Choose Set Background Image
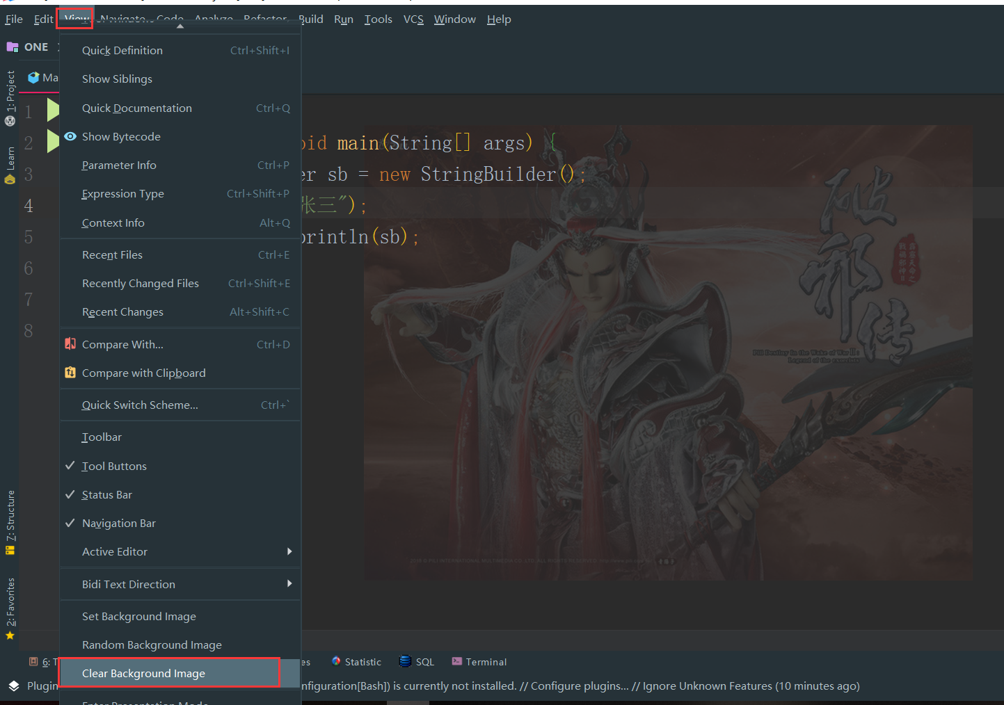 pyautogui.click(x=138, y=616)
